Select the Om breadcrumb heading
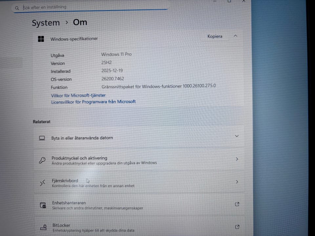Image resolution: width=315 pixels, height=236 pixels. (80, 22)
